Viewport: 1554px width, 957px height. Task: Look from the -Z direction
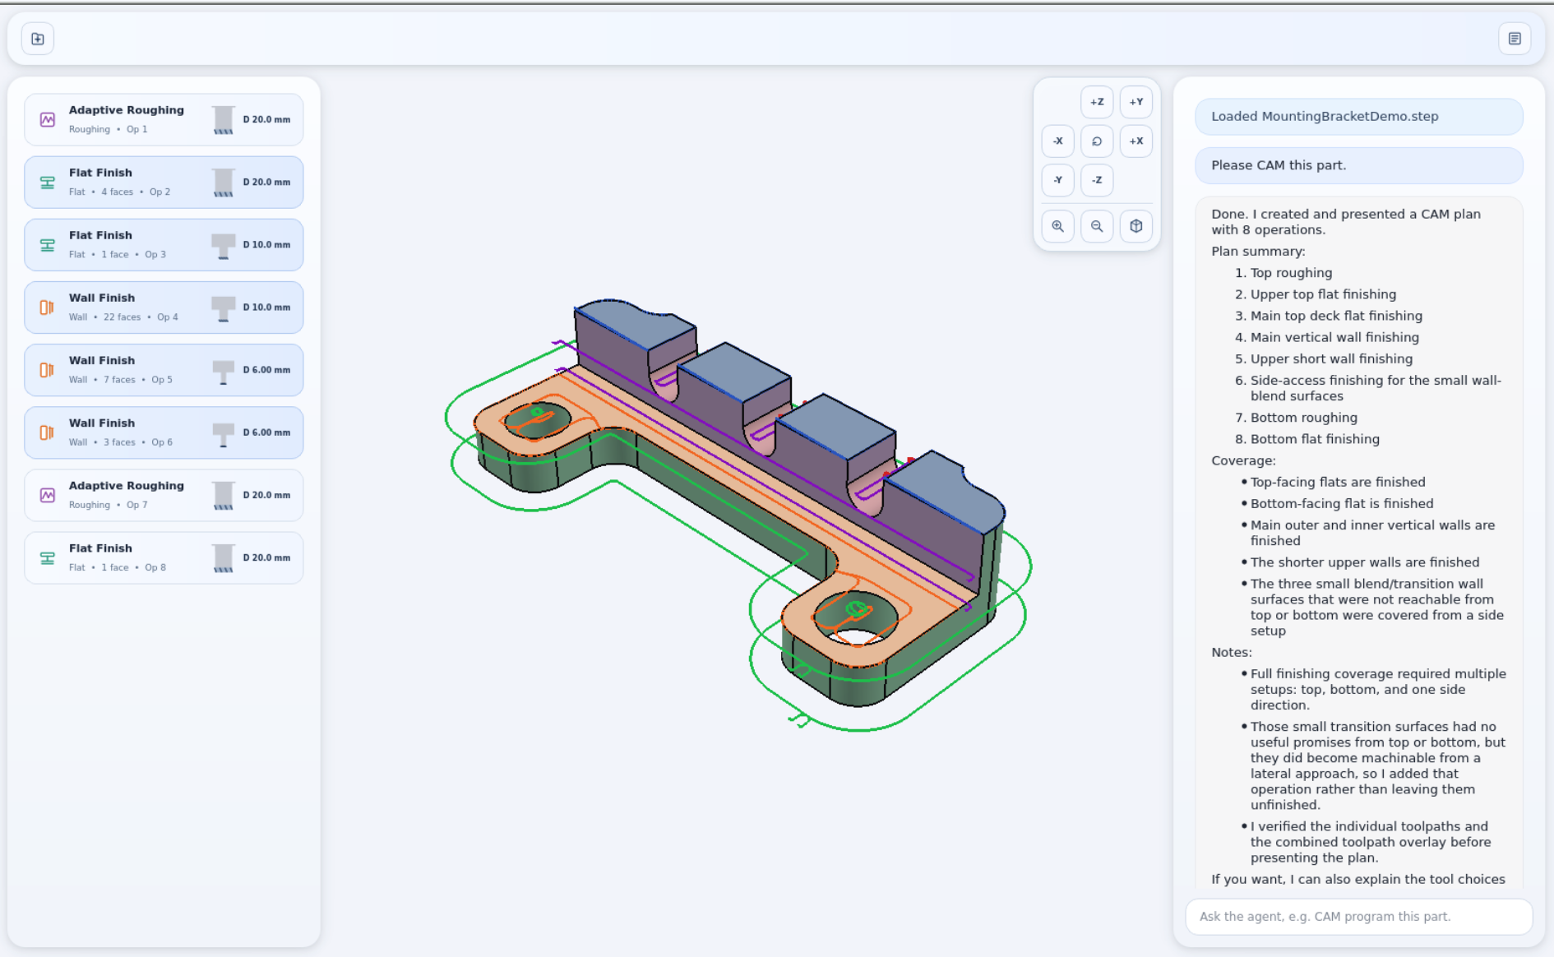pyautogui.click(x=1097, y=180)
